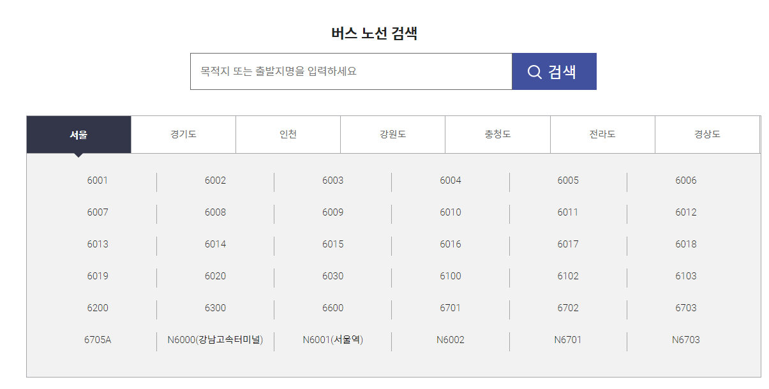Choose bus route 6600
The image size is (769, 389).
click(332, 308)
